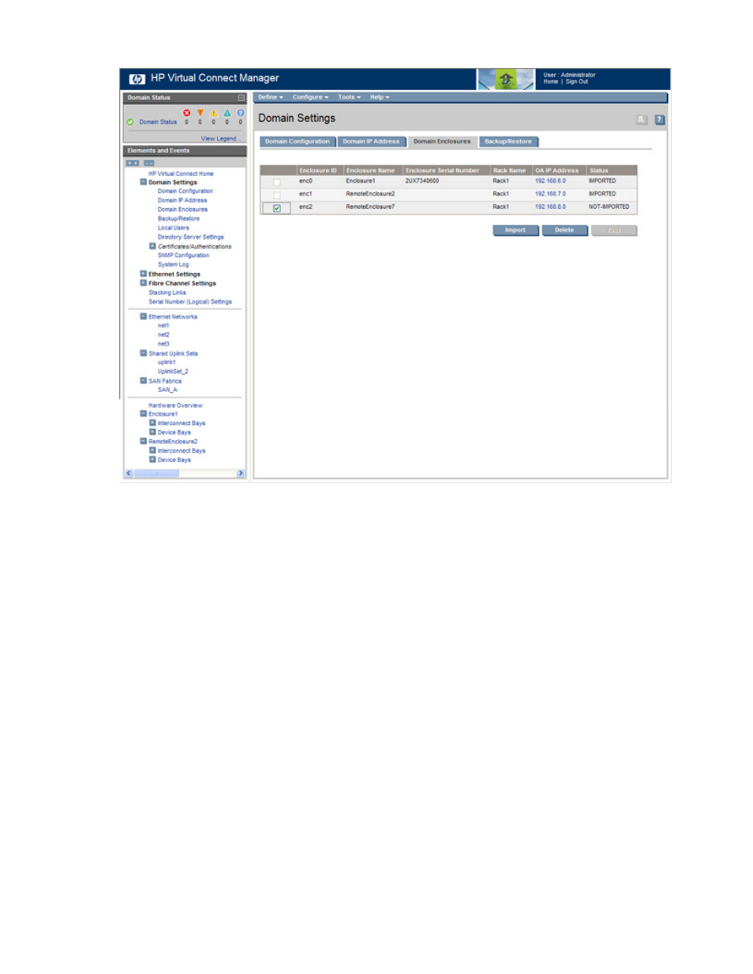Collapse the Domain Settings tree node
This screenshot has height=974, width=753.
143,182
